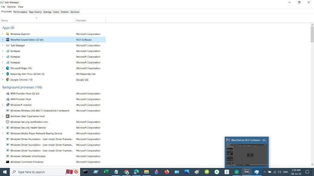Screen dimensions: 314x176
Task: Click the 'Google LLC' publisher cell
Action: coord(82,79)
